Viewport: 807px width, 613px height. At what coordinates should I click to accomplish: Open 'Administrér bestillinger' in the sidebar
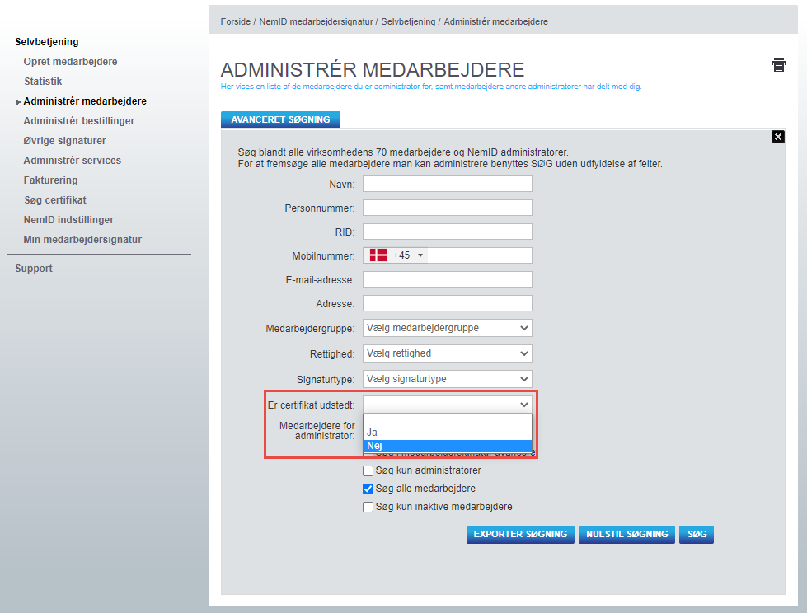pos(79,121)
